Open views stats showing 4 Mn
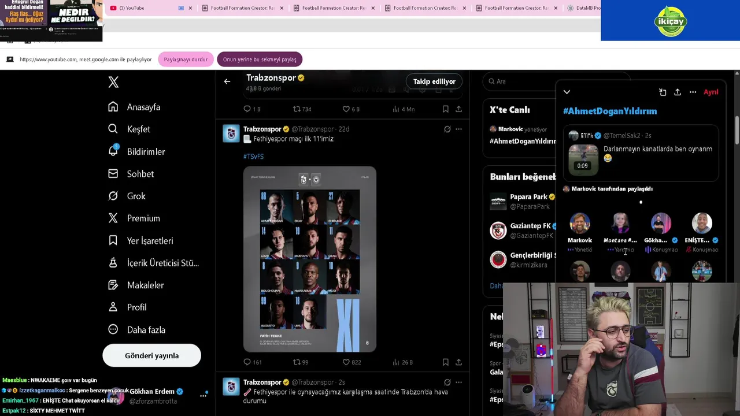The height and width of the screenshot is (416, 740). (x=403, y=109)
